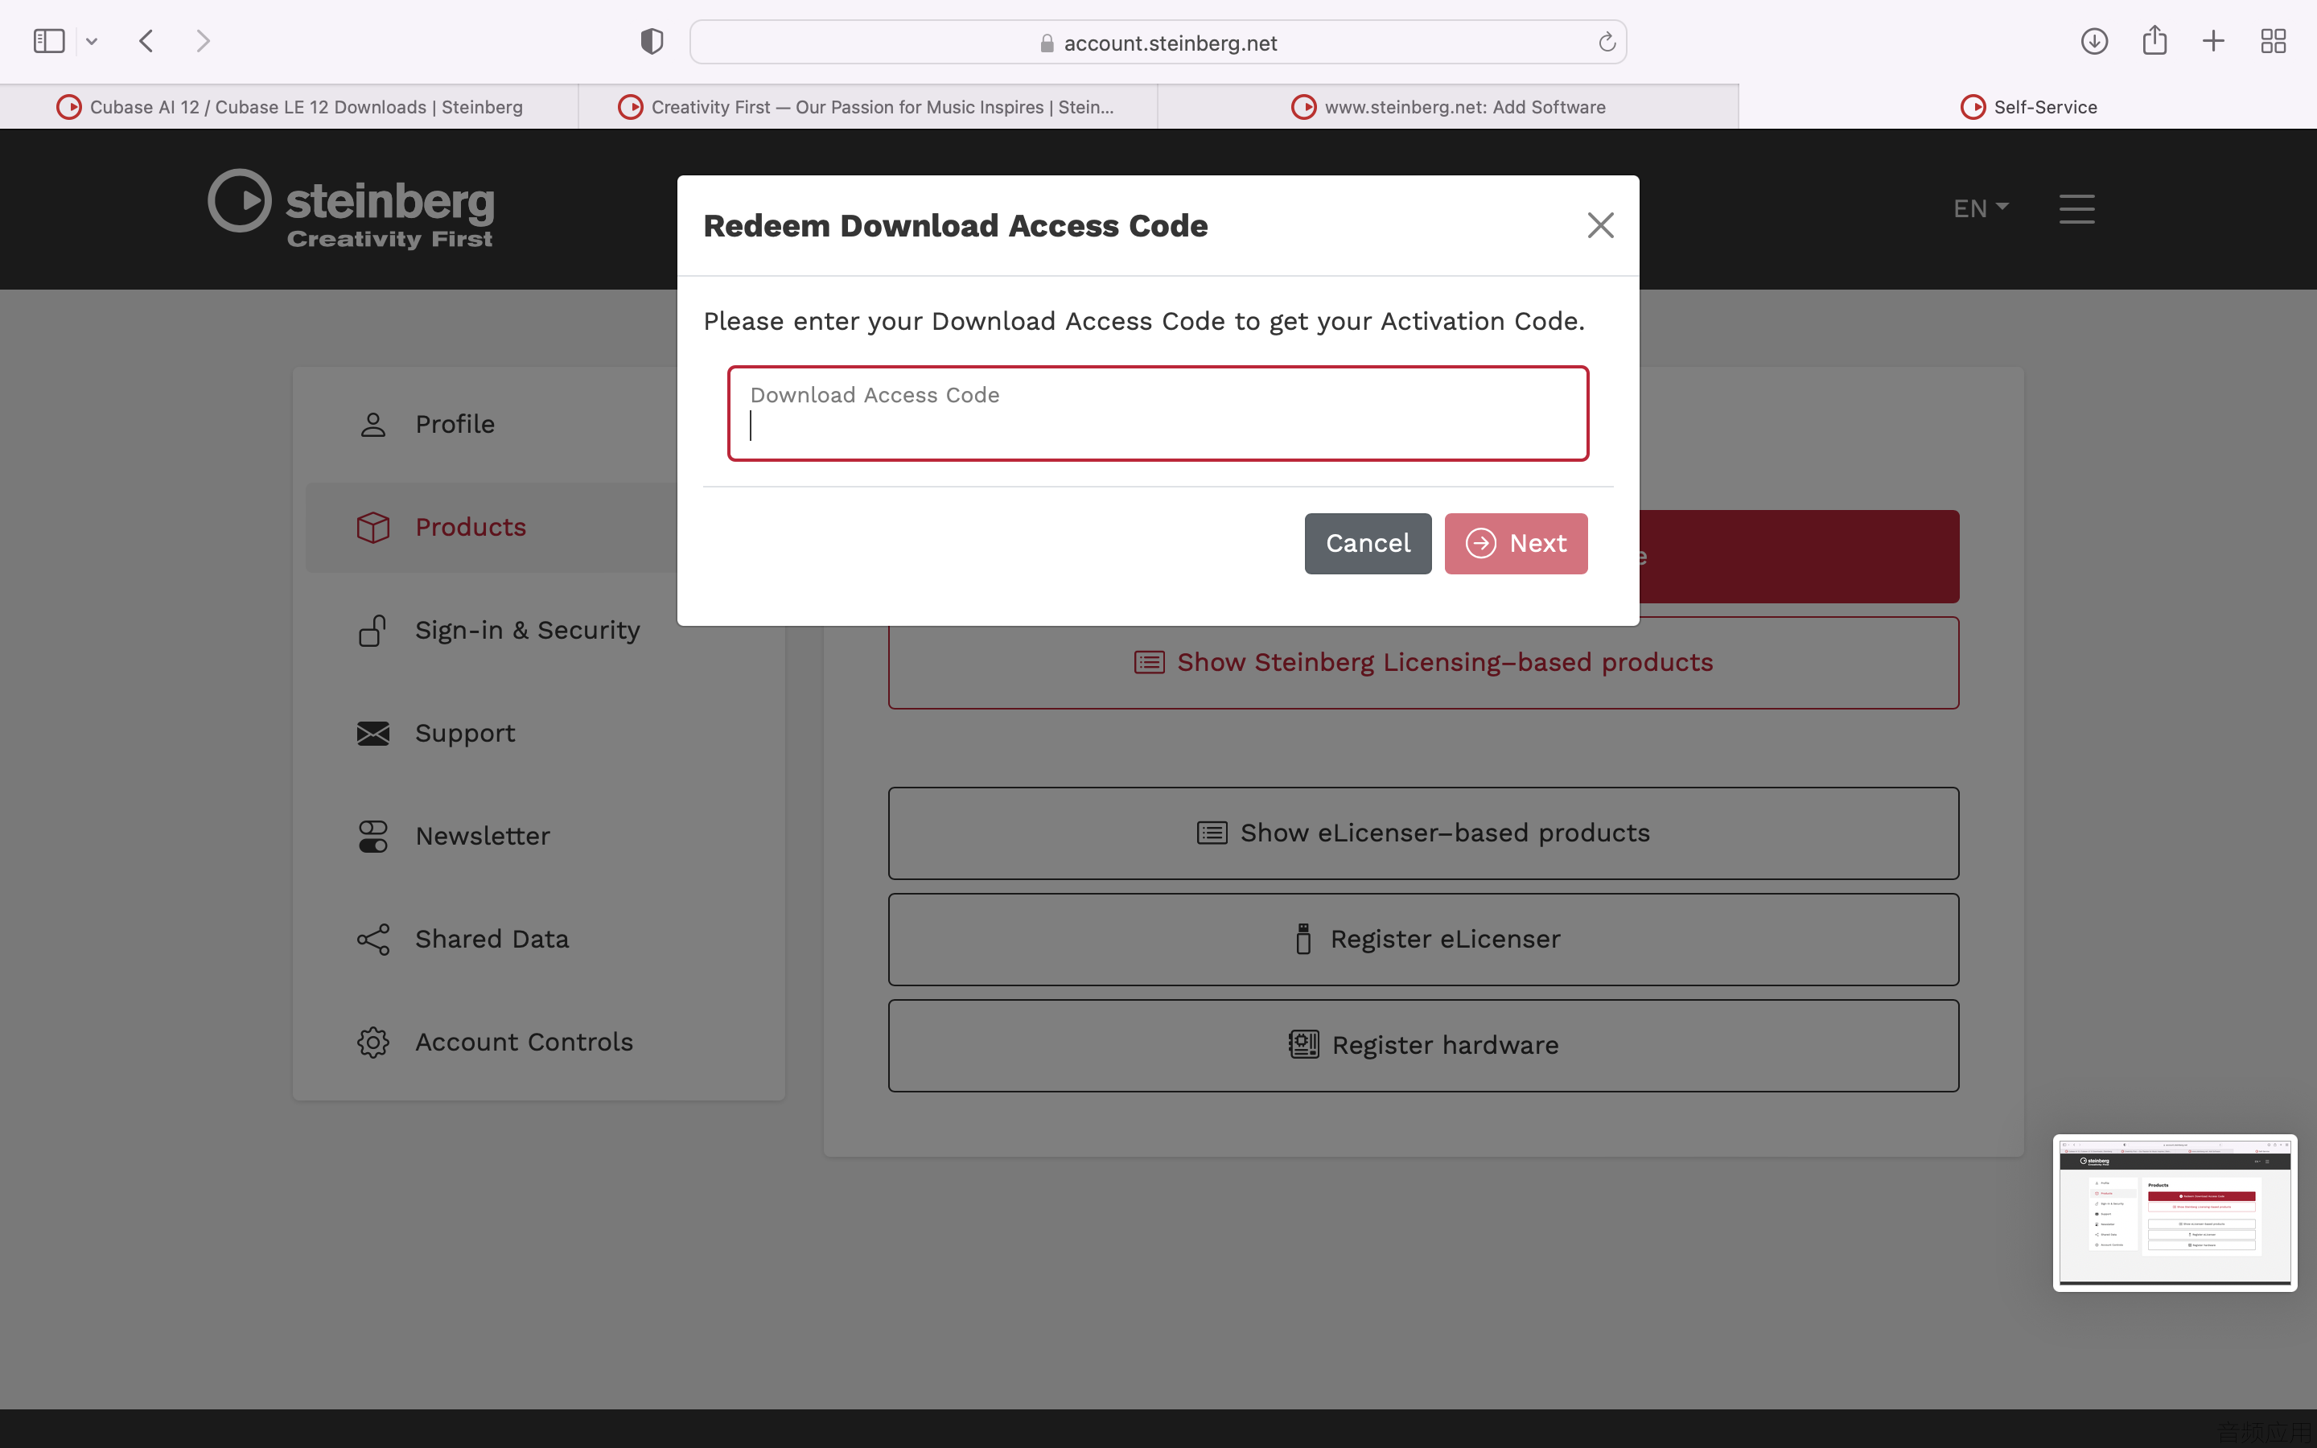This screenshot has width=2317, height=1448.
Task: Switch to Add Software tab
Action: [1447, 106]
